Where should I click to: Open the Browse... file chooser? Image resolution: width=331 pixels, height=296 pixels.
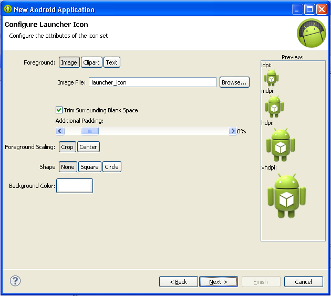[234, 82]
